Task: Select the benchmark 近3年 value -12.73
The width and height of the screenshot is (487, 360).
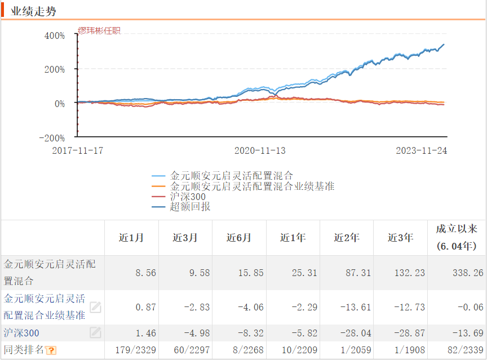Action: [409, 307]
